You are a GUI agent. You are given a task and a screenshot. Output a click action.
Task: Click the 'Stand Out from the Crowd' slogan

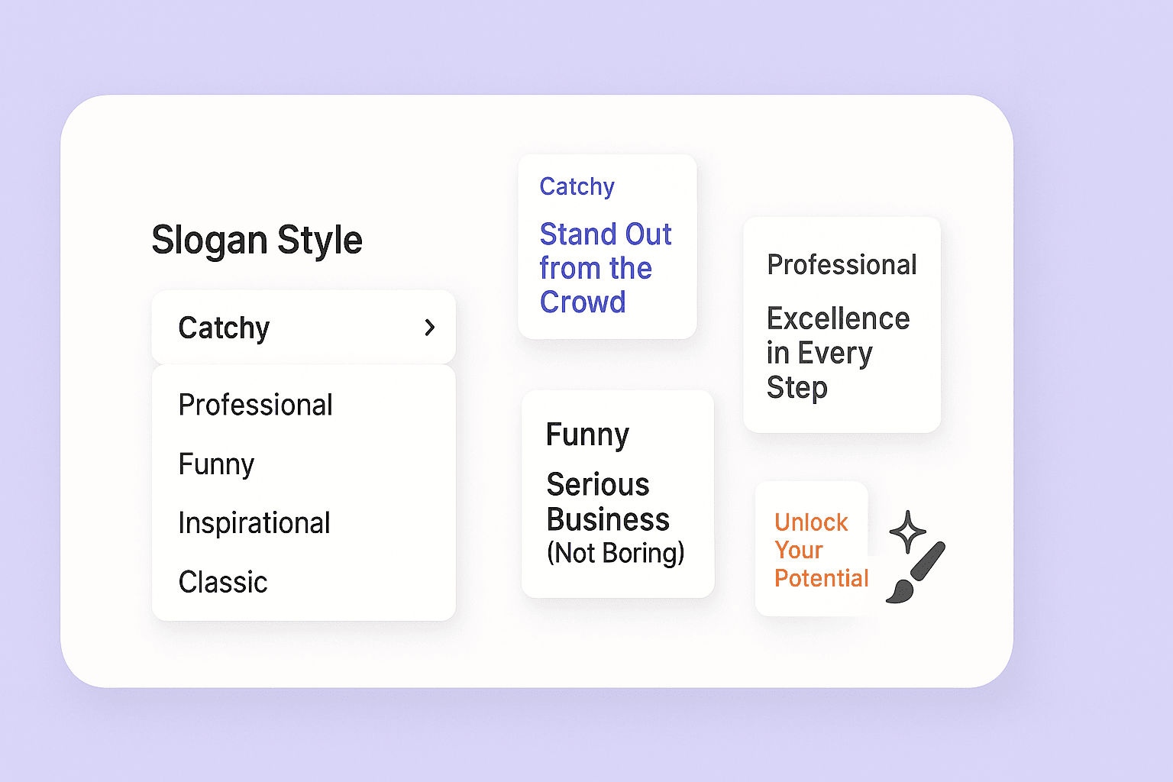click(x=606, y=267)
